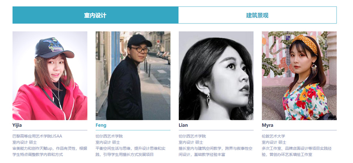
Task: Open Lian's black-and-white portrait
Action: (216, 75)
